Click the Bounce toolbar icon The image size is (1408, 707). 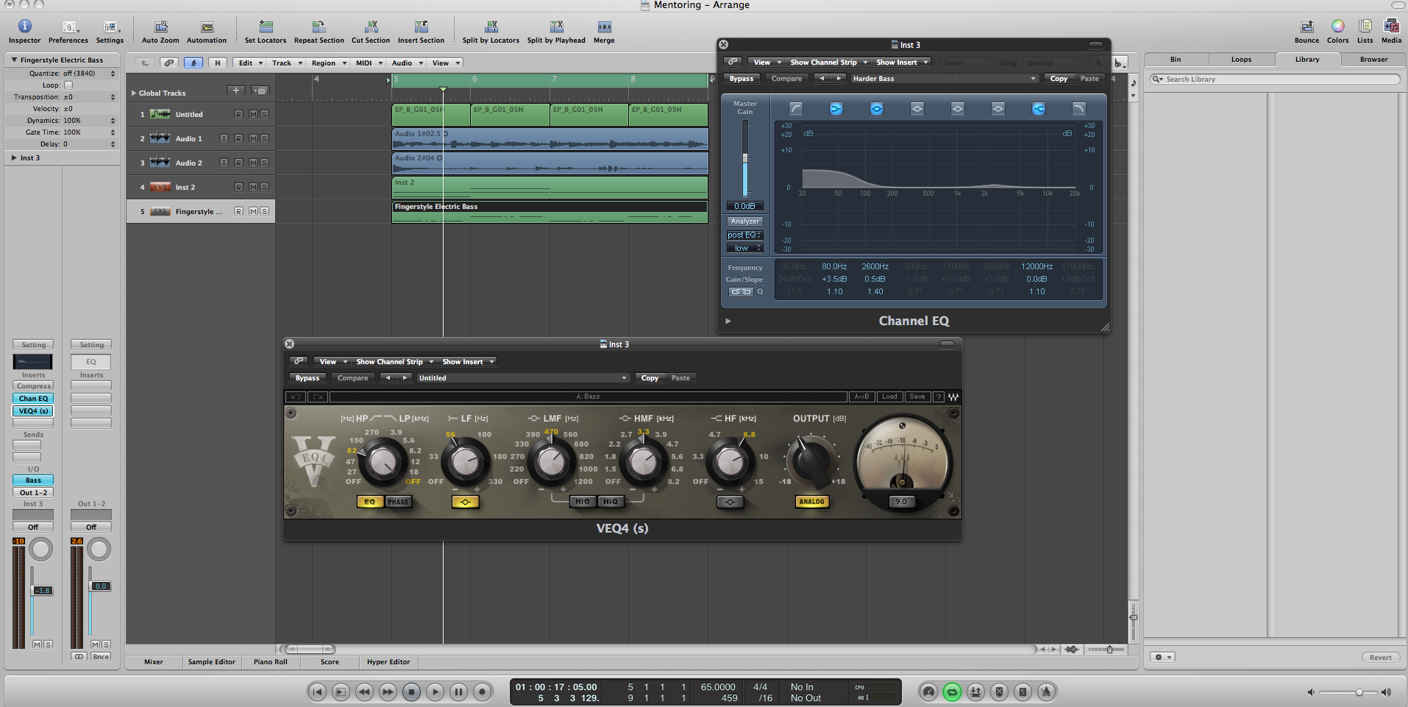click(1307, 26)
